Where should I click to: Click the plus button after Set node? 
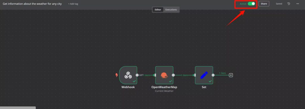(x=231, y=75)
